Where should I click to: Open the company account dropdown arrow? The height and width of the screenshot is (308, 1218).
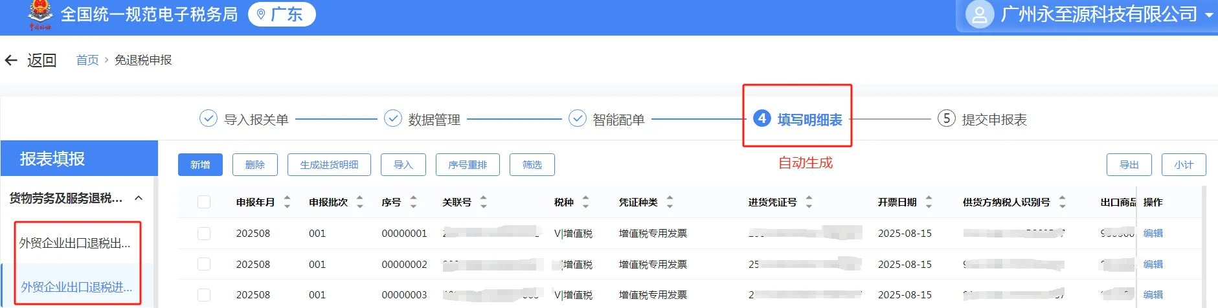click(1209, 15)
